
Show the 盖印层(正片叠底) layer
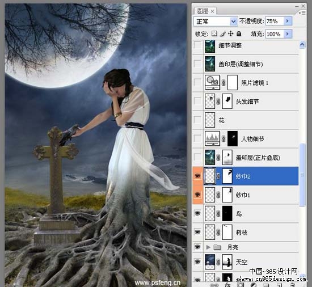(x=197, y=157)
